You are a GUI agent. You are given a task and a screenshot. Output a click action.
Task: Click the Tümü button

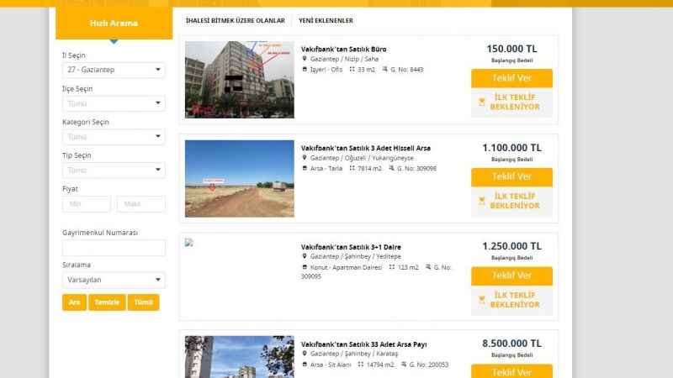point(143,302)
